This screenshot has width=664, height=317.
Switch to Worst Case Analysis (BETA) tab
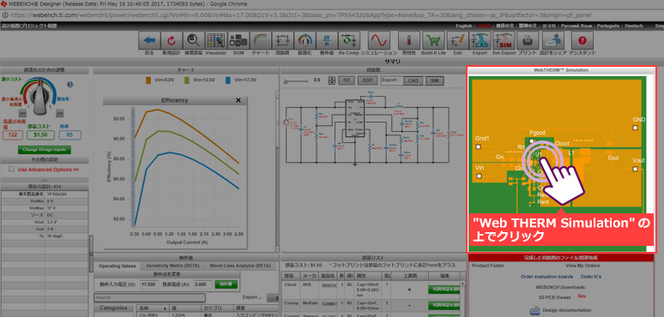pos(240,266)
